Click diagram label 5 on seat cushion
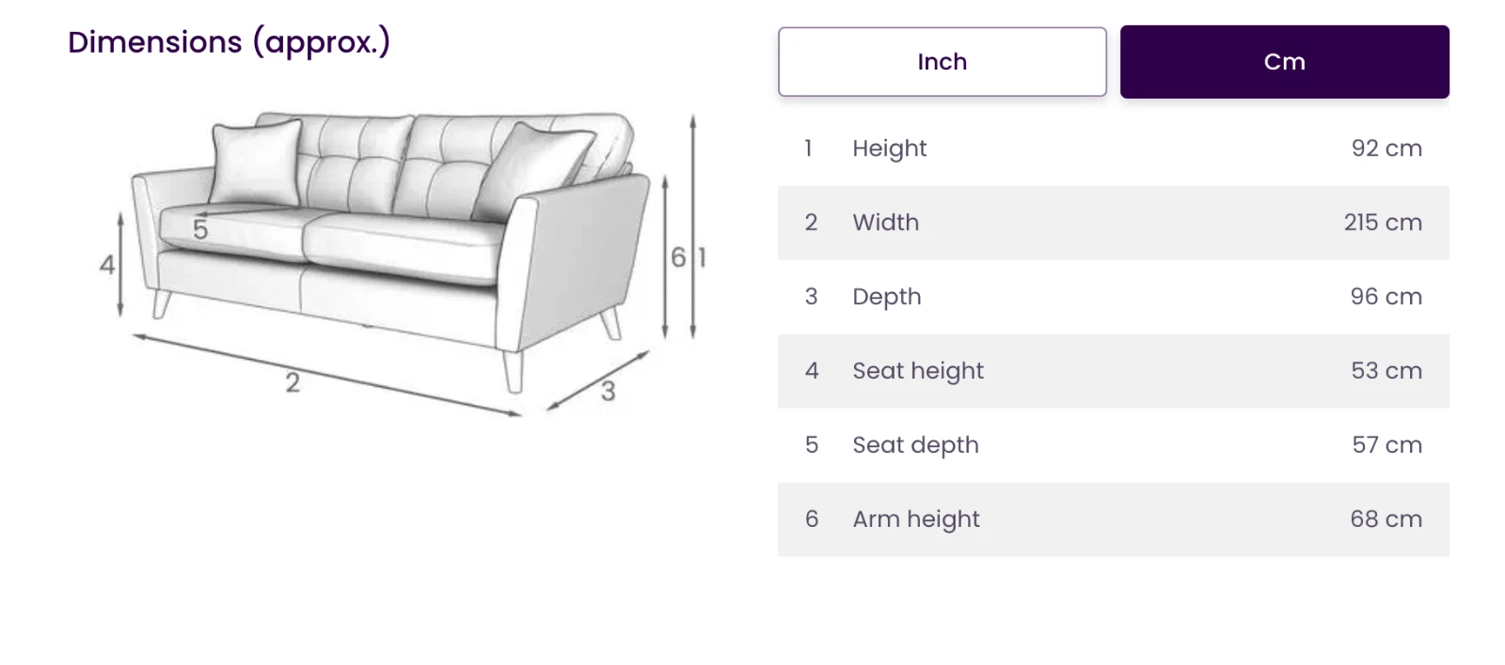1505x665 pixels. (200, 229)
